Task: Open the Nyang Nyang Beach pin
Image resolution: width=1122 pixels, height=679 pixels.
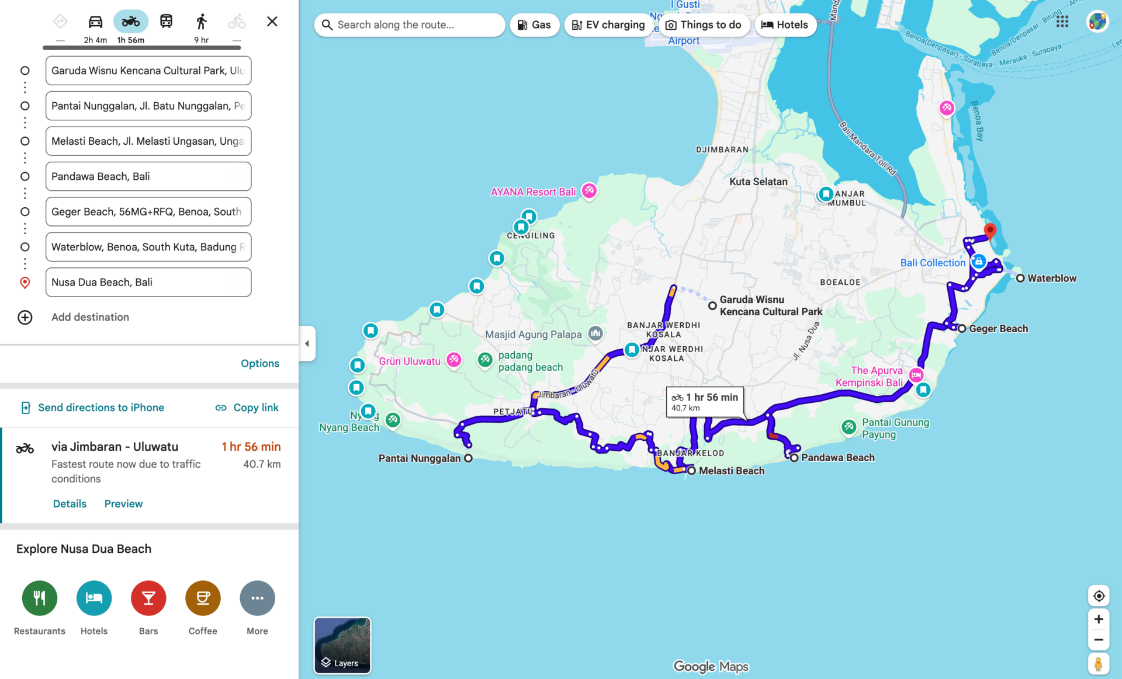Action: [393, 420]
